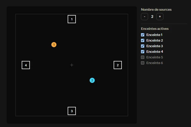Click orange sound source 1
The image size is (191, 127).
pyautogui.click(x=54, y=45)
